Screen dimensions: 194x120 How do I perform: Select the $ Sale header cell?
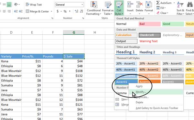tap(74, 56)
